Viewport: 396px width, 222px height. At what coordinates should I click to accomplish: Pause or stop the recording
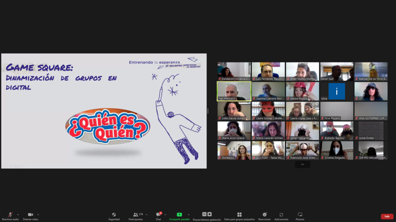point(206,214)
